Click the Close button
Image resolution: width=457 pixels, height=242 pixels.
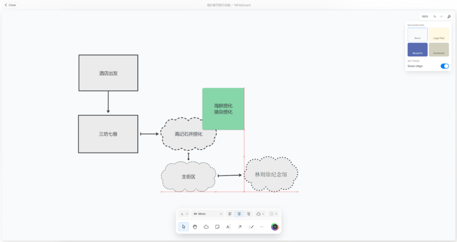click(10, 5)
